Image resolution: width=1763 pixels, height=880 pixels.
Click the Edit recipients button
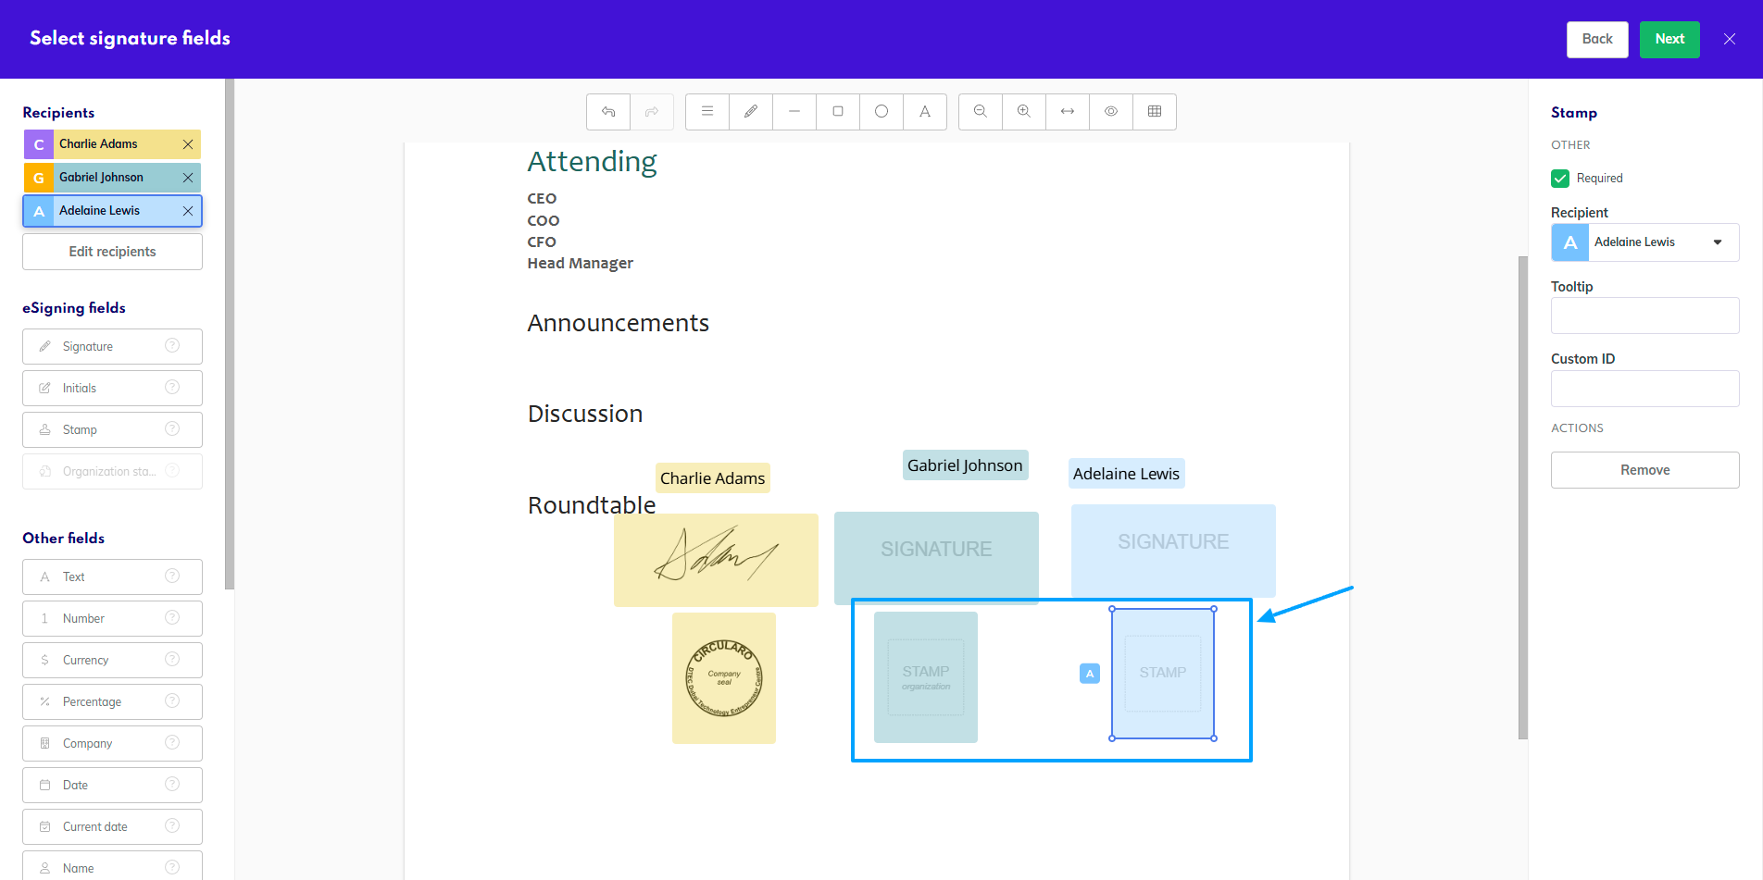pos(112,252)
